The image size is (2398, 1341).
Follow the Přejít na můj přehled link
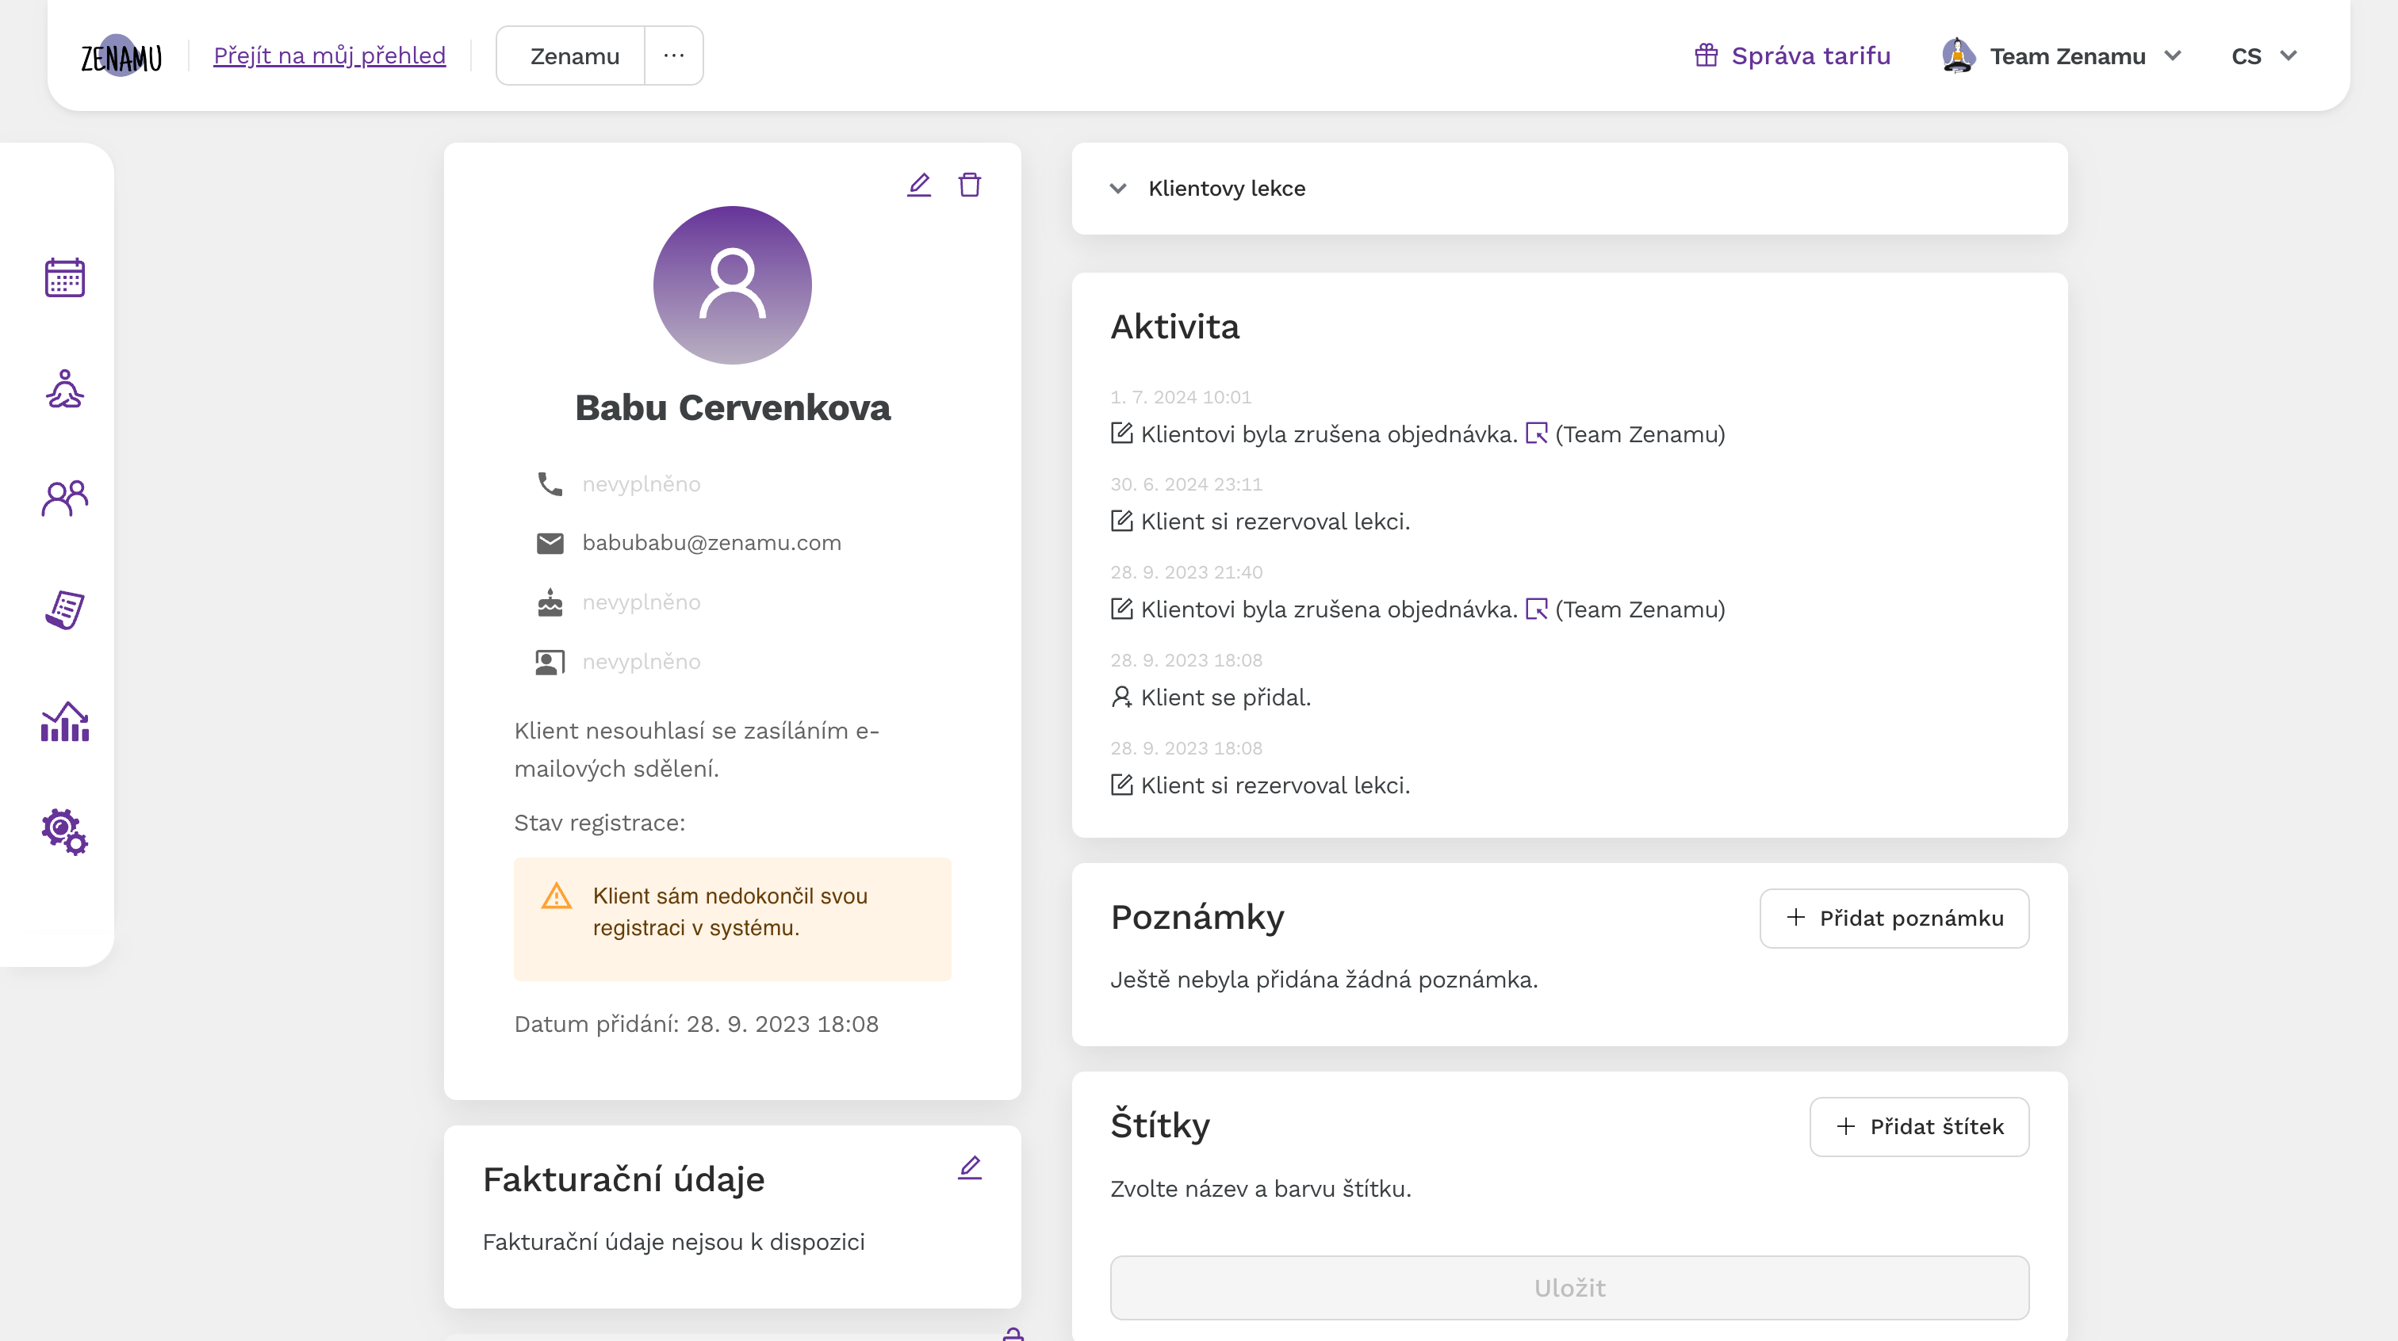tap(330, 55)
